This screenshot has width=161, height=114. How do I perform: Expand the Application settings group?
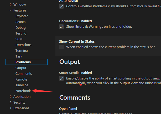pyautogui.click(x=11, y=97)
